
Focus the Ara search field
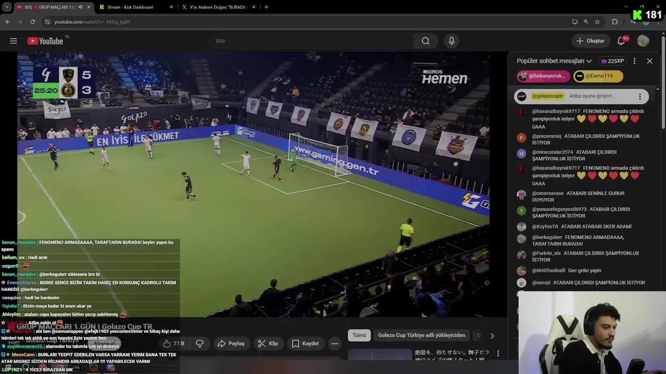312,41
